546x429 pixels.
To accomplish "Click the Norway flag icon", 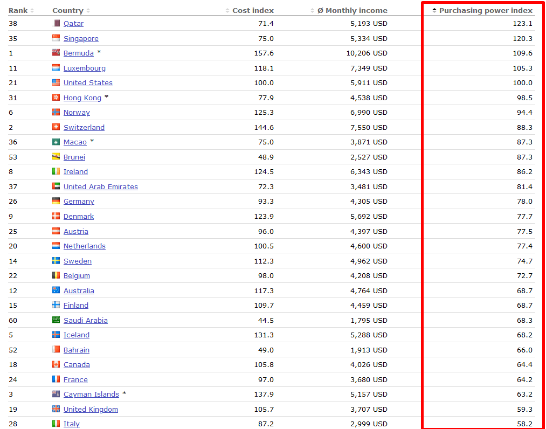I will 56,112.
